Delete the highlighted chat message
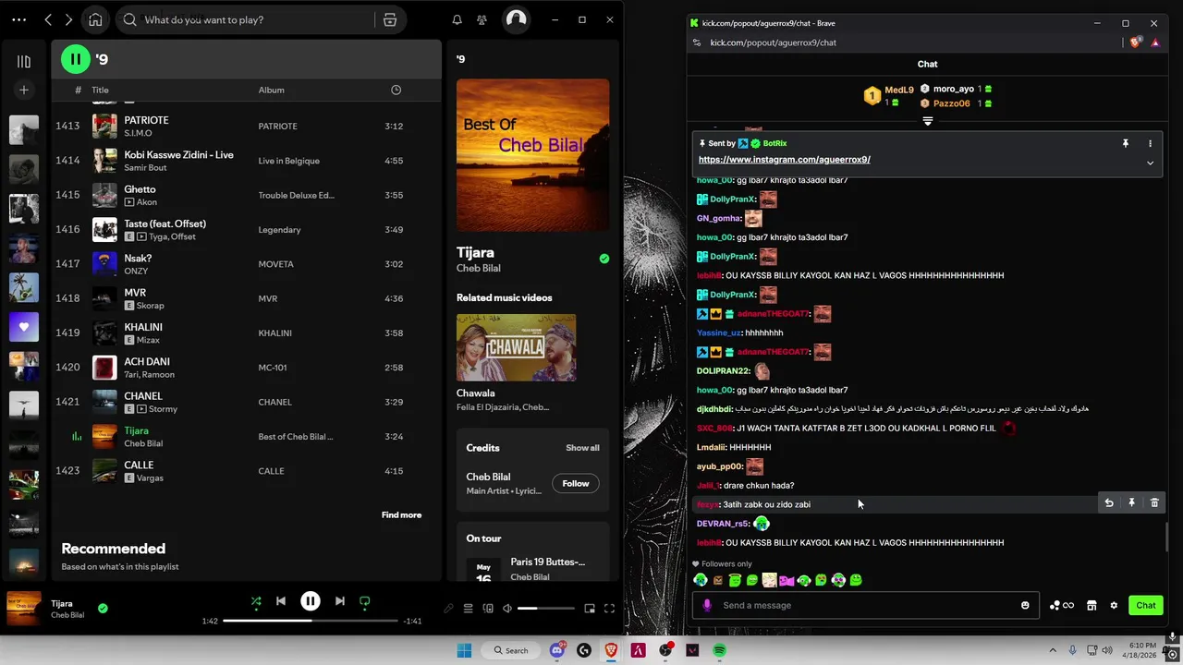The image size is (1183, 665). tap(1154, 503)
